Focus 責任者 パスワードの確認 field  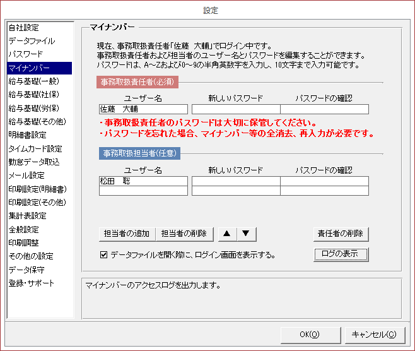coord(324,109)
